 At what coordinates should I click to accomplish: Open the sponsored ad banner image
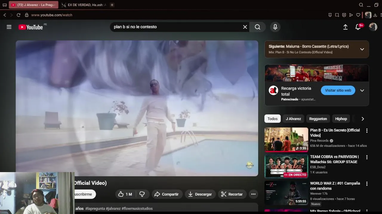click(x=317, y=73)
